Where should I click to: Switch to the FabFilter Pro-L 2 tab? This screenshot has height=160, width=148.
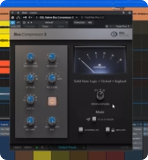tap(92, 17)
